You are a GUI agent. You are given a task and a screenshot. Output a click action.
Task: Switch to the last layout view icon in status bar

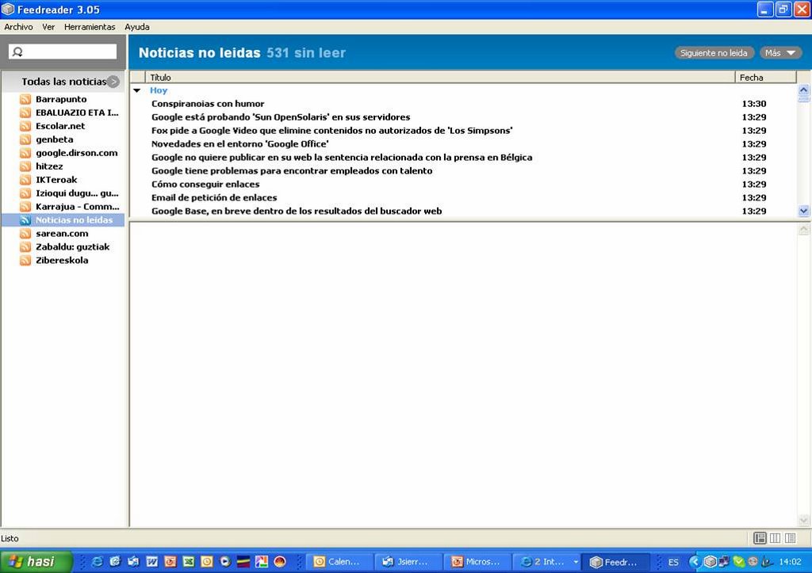(x=791, y=538)
